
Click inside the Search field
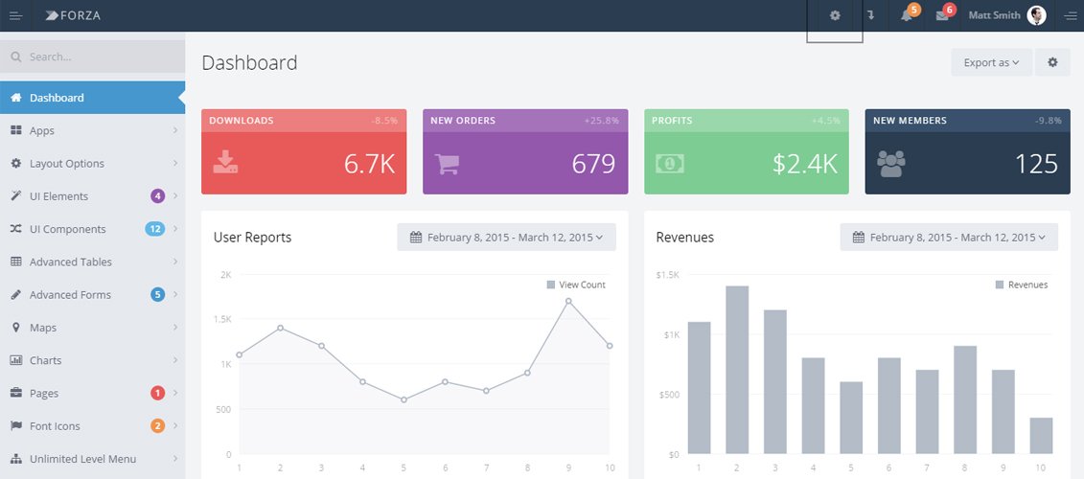tap(101, 57)
